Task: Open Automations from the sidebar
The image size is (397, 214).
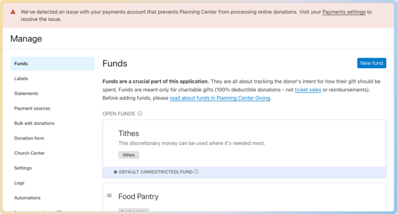Action: (28, 198)
